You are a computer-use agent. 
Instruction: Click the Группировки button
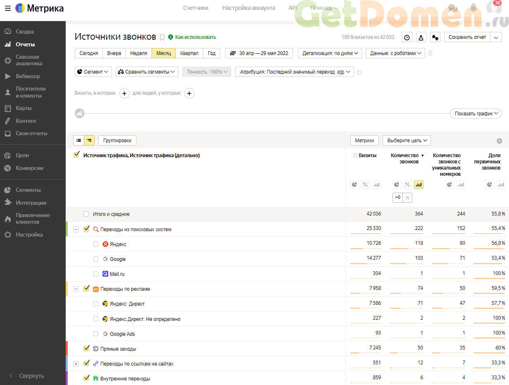(117, 140)
